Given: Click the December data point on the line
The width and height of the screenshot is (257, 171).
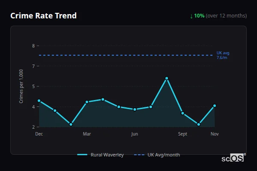Looking at the screenshot, I should click(39, 100).
